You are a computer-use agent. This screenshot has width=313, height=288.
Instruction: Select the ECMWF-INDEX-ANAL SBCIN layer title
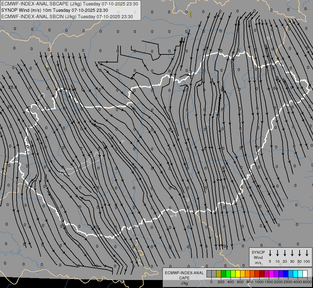coord(67,16)
